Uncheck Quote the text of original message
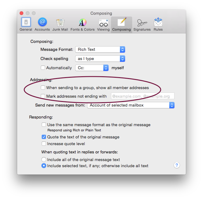The width and height of the screenshot is (203, 199). [x=44, y=137]
